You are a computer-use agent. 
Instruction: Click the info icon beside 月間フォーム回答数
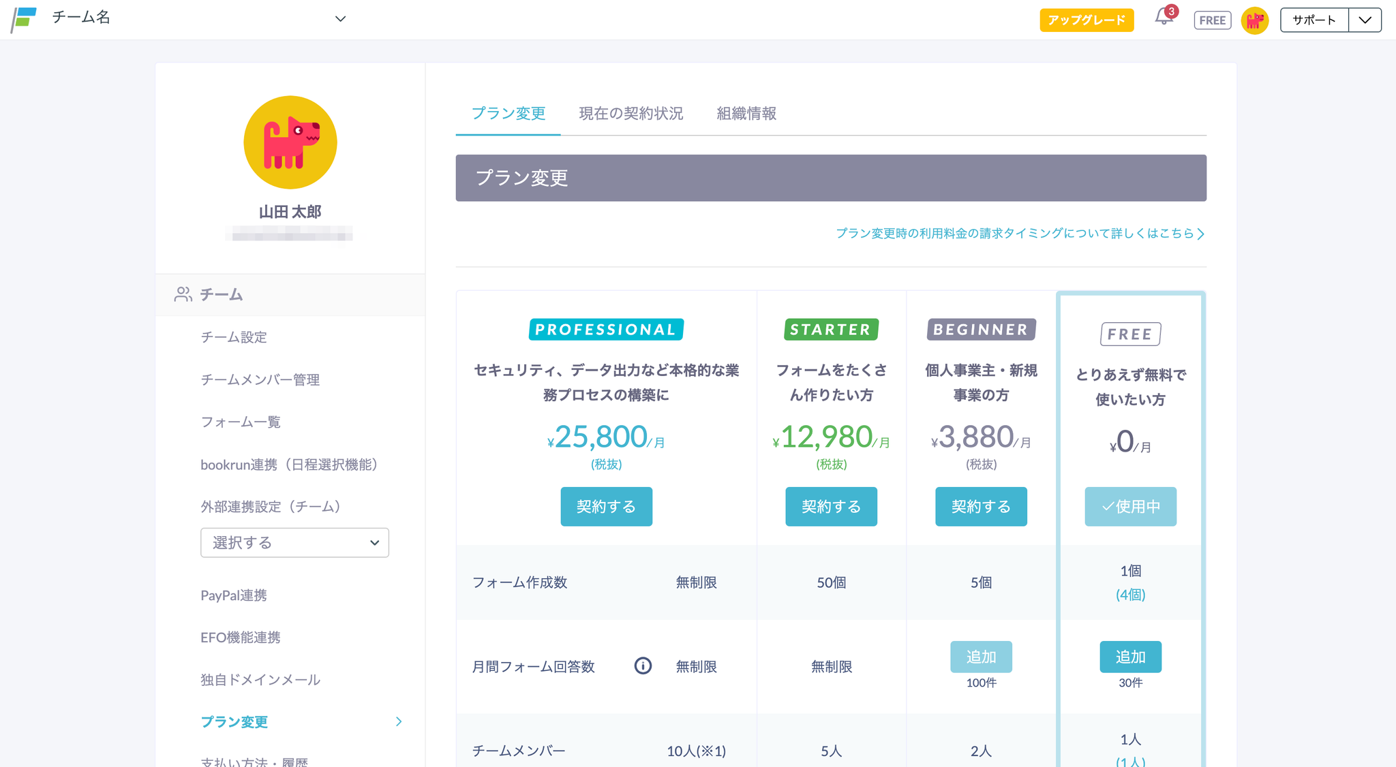coord(643,666)
